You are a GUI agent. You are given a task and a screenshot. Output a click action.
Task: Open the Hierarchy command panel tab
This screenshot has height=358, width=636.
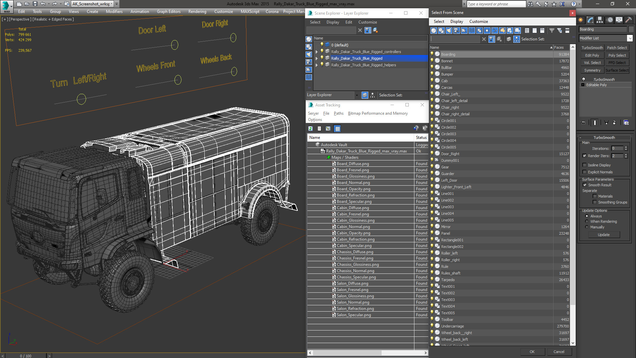[600, 20]
